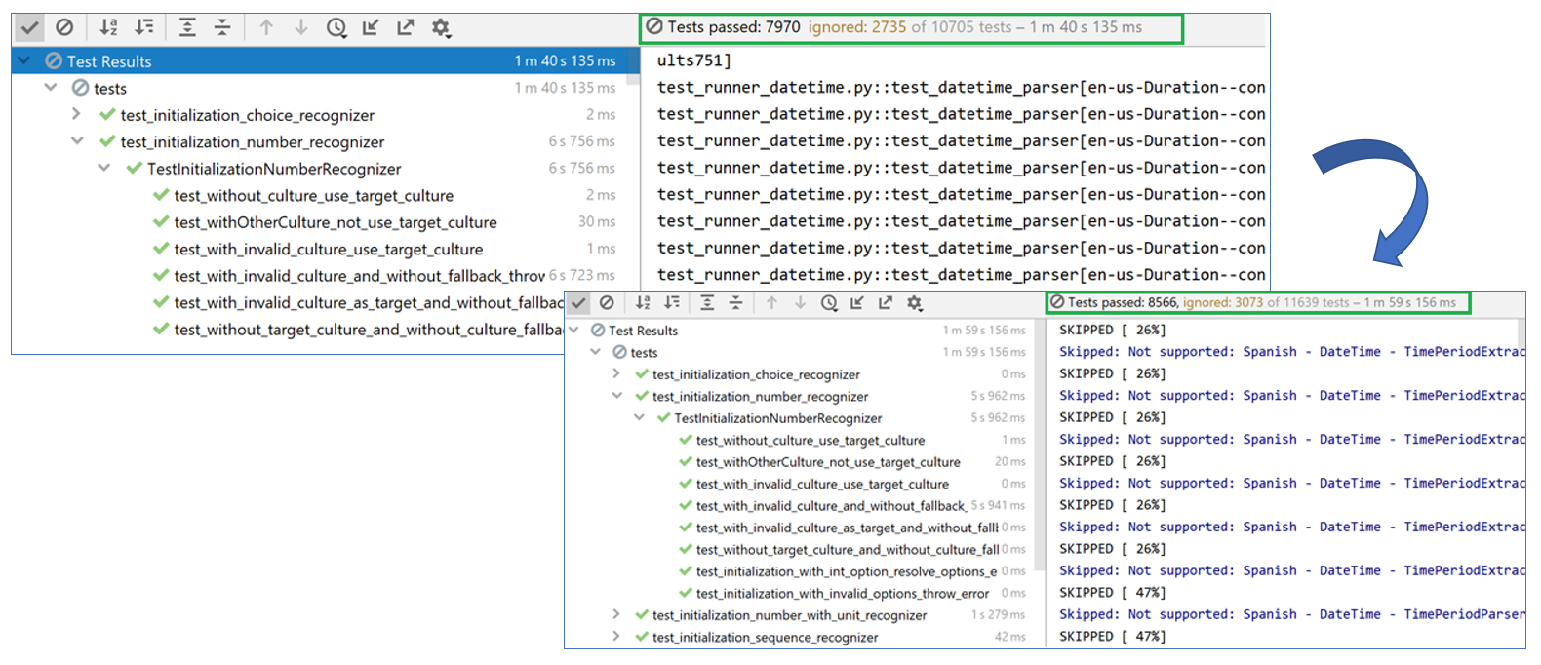Sort alphabetically in the 1 m 40 s panel

click(108, 27)
